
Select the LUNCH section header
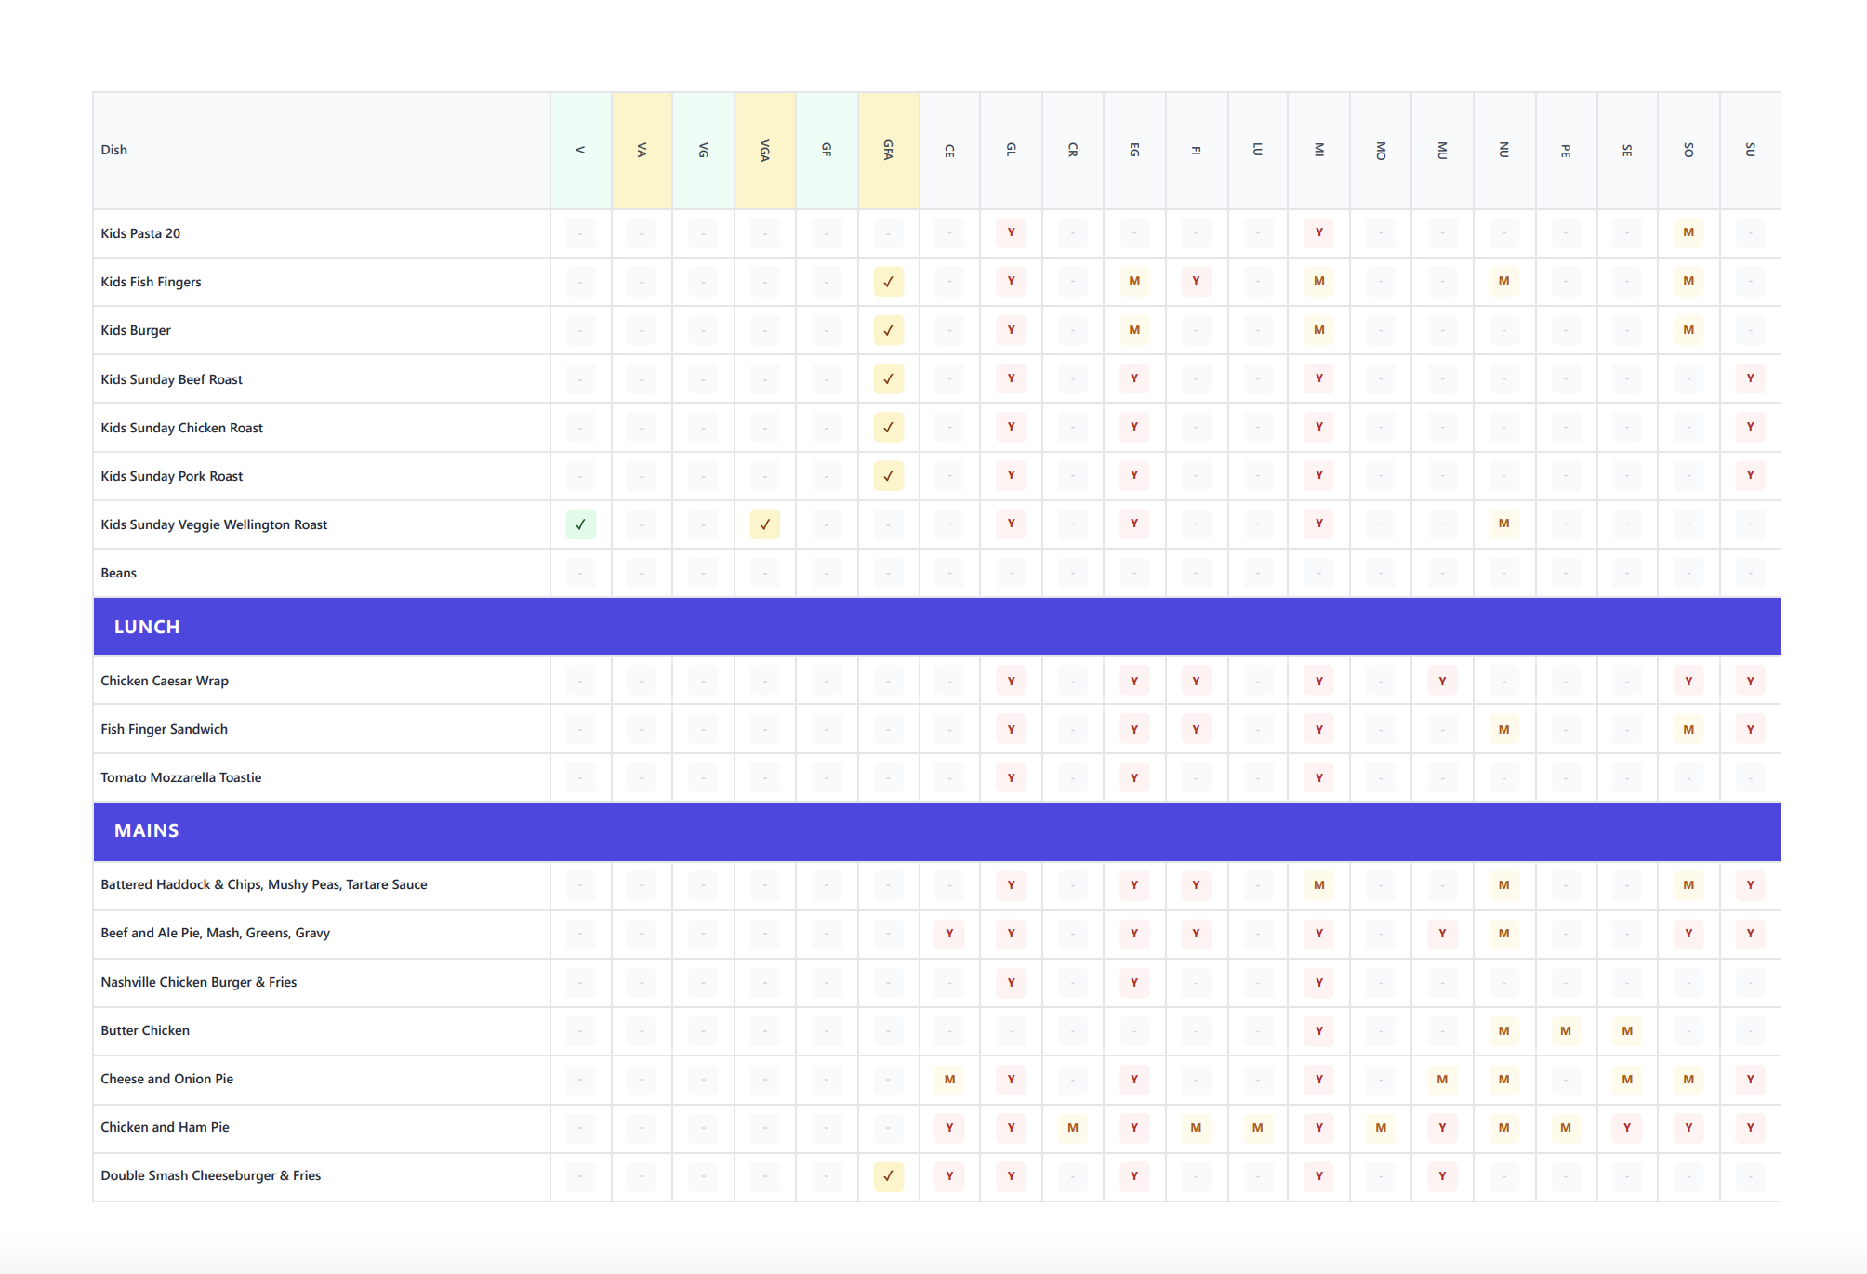[x=147, y=627]
